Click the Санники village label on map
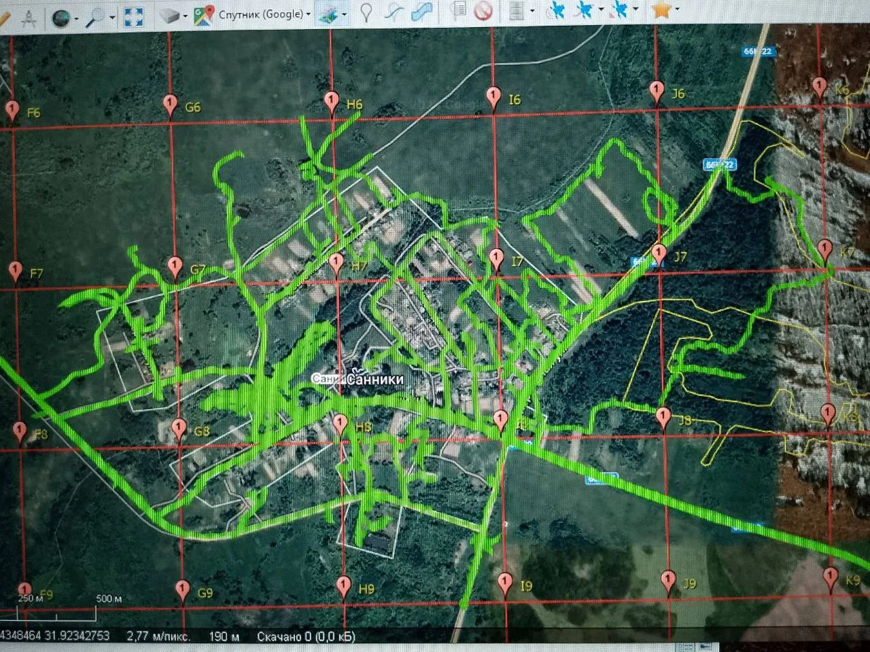Viewport: 870px width, 652px height. pos(375,380)
